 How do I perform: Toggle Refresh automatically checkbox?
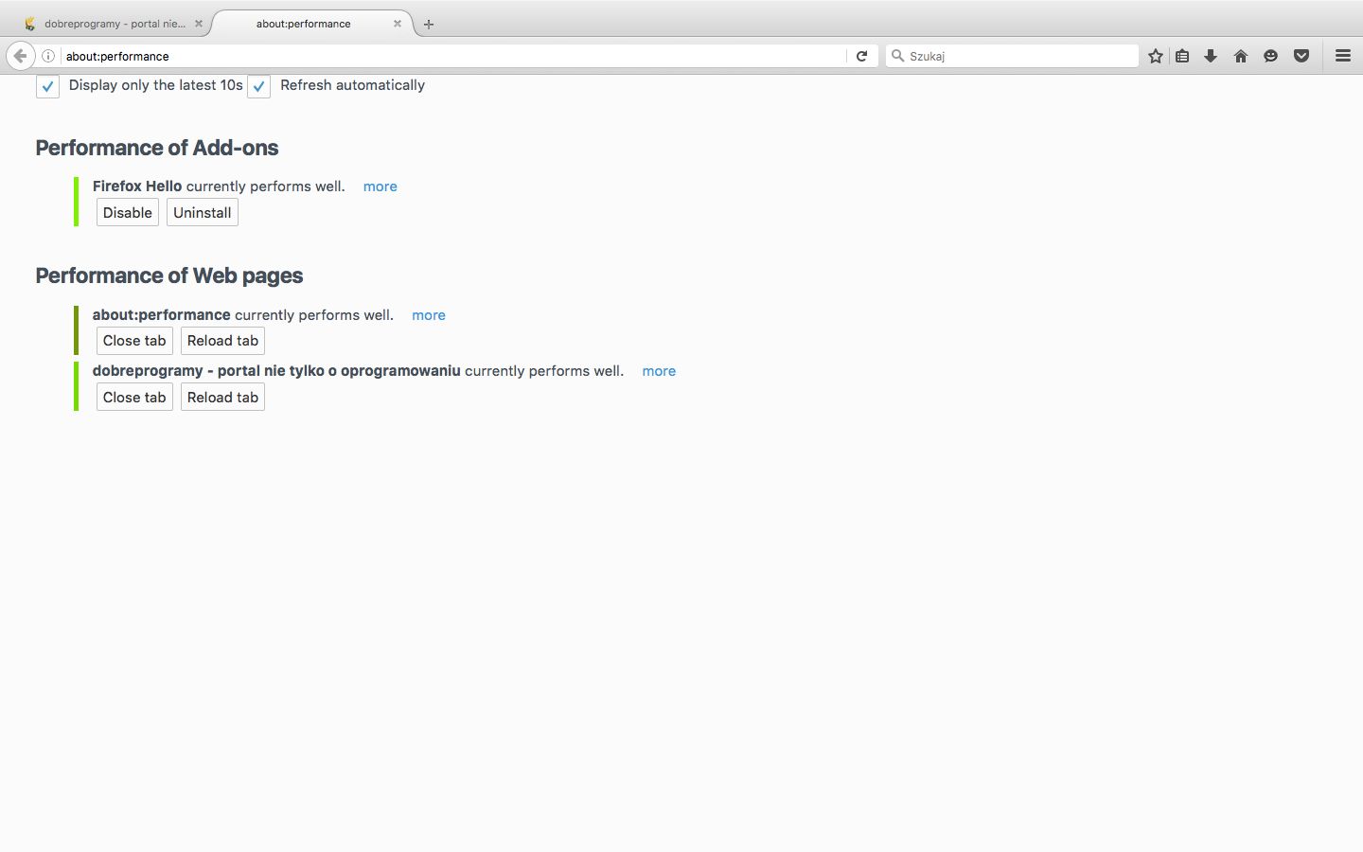click(x=258, y=86)
